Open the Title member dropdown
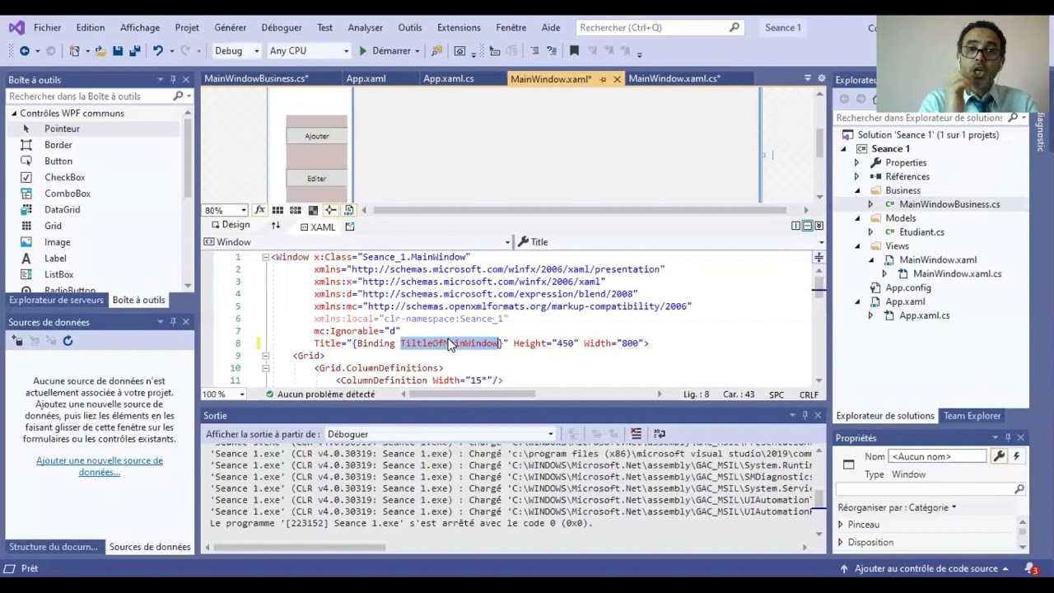The height and width of the screenshot is (593, 1054). pos(669,242)
